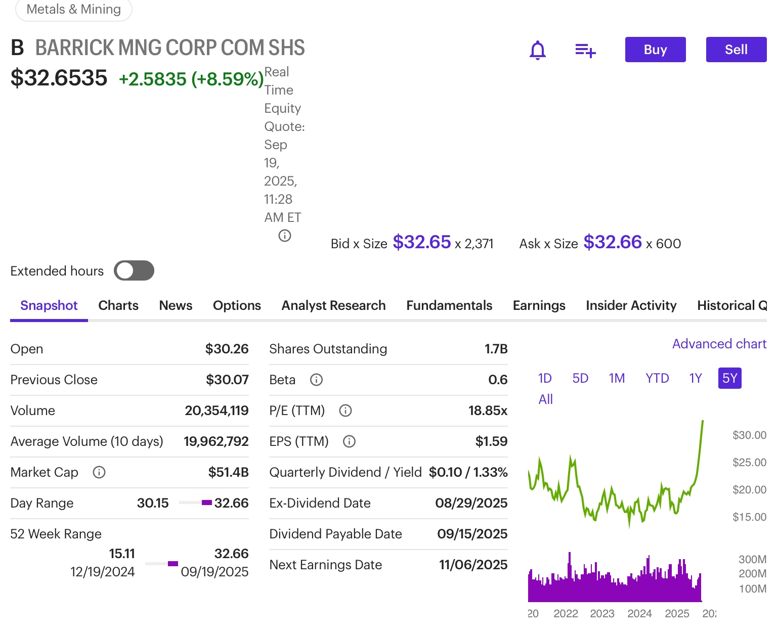This screenshot has height=638, width=777.
Task: Click the purple volume bar chart
Action: pyautogui.click(x=615, y=577)
